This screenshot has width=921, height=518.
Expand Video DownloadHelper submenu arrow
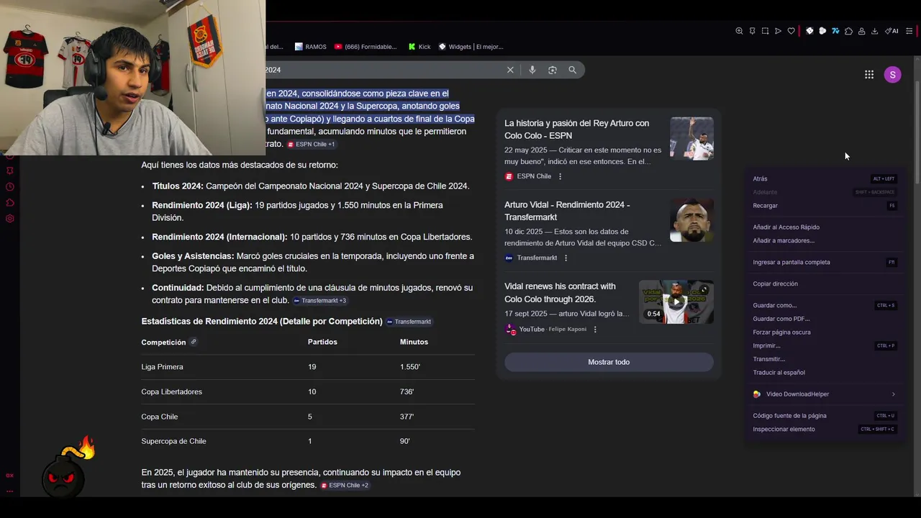(x=894, y=394)
